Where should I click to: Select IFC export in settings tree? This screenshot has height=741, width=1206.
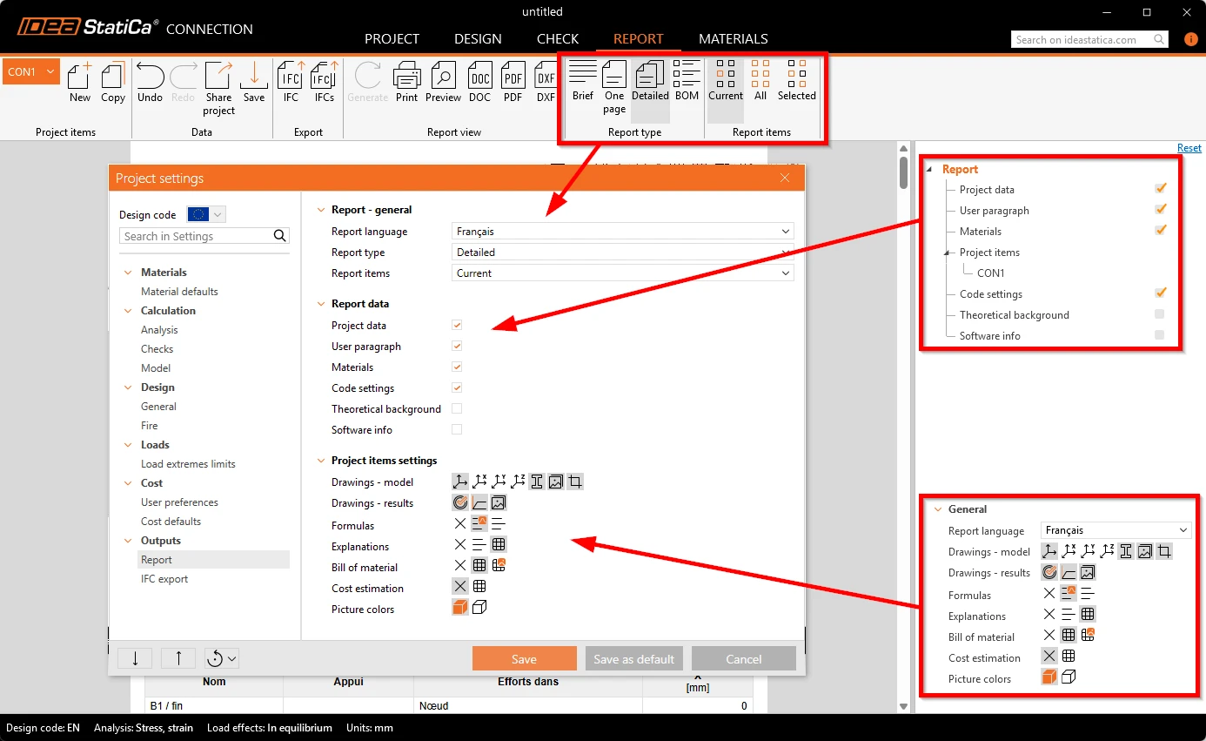pos(164,579)
